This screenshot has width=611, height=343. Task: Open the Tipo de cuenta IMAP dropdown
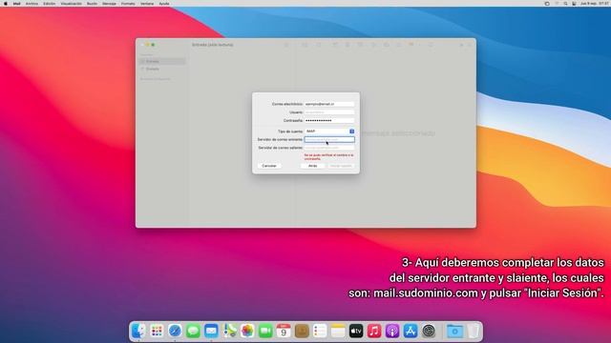click(x=329, y=131)
